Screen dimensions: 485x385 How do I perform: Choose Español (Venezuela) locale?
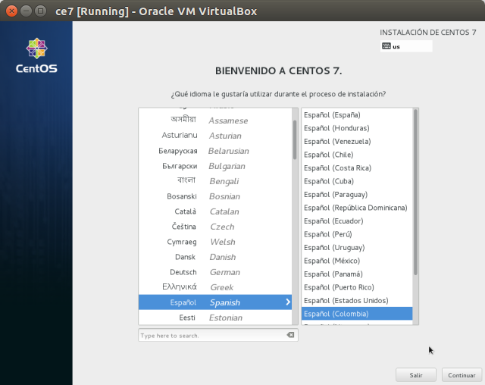click(357, 141)
